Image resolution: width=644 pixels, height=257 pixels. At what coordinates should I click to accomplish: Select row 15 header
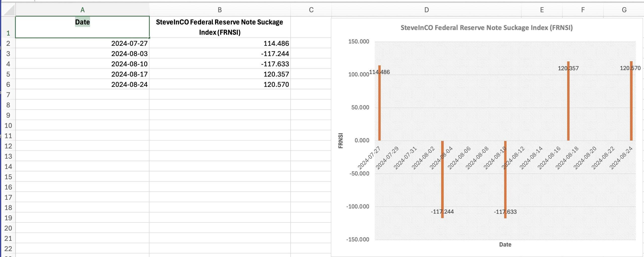(x=8, y=177)
